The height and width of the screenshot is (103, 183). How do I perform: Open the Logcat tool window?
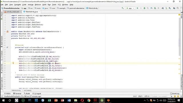click(x=37, y=94)
